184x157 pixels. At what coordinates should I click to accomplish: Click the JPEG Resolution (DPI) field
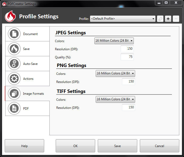pos(127,49)
